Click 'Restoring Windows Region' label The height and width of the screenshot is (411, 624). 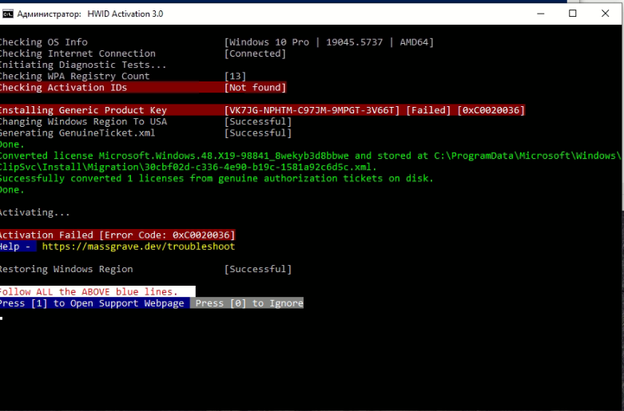pos(66,269)
